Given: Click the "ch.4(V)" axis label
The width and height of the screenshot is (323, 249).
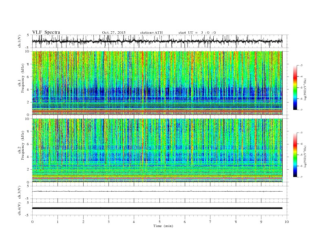Looking at the screenshot, I should [20, 209].
